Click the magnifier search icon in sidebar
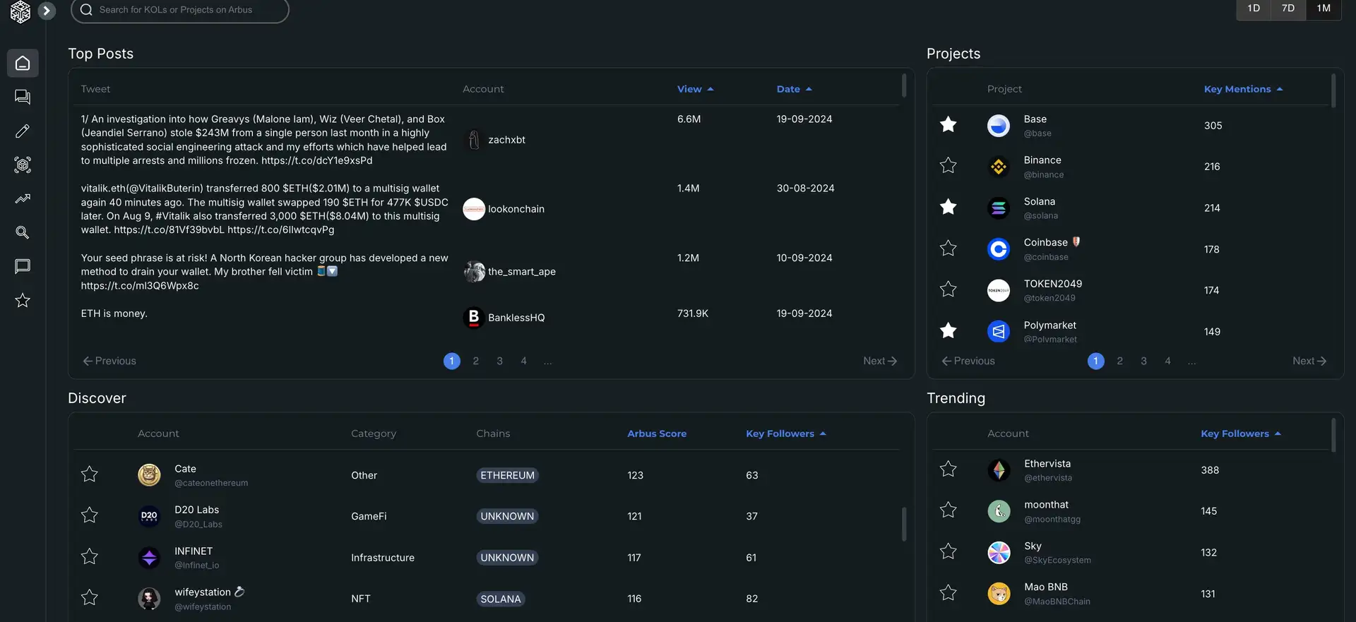The image size is (1356, 622). pos(23,233)
